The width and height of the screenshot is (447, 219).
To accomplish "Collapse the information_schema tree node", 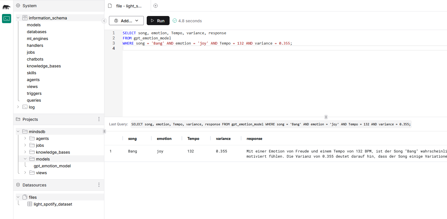I will (x=18, y=18).
